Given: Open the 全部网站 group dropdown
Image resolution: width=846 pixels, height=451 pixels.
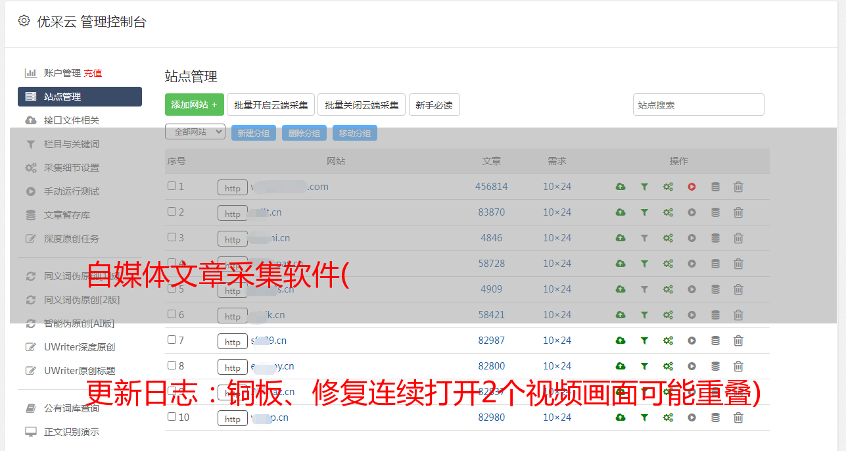Looking at the screenshot, I should click(x=195, y=132).
